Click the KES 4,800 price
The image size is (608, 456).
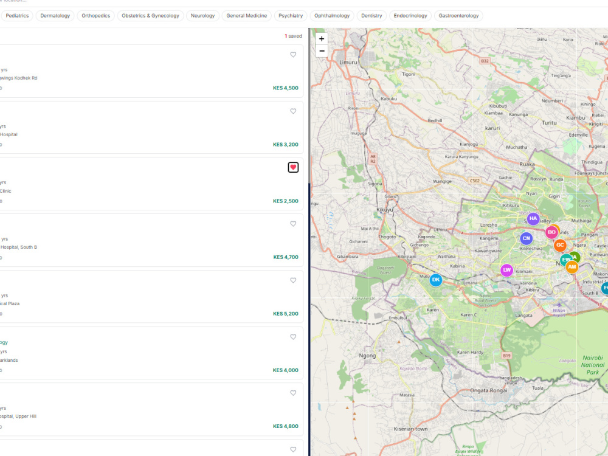coord(285,426)
